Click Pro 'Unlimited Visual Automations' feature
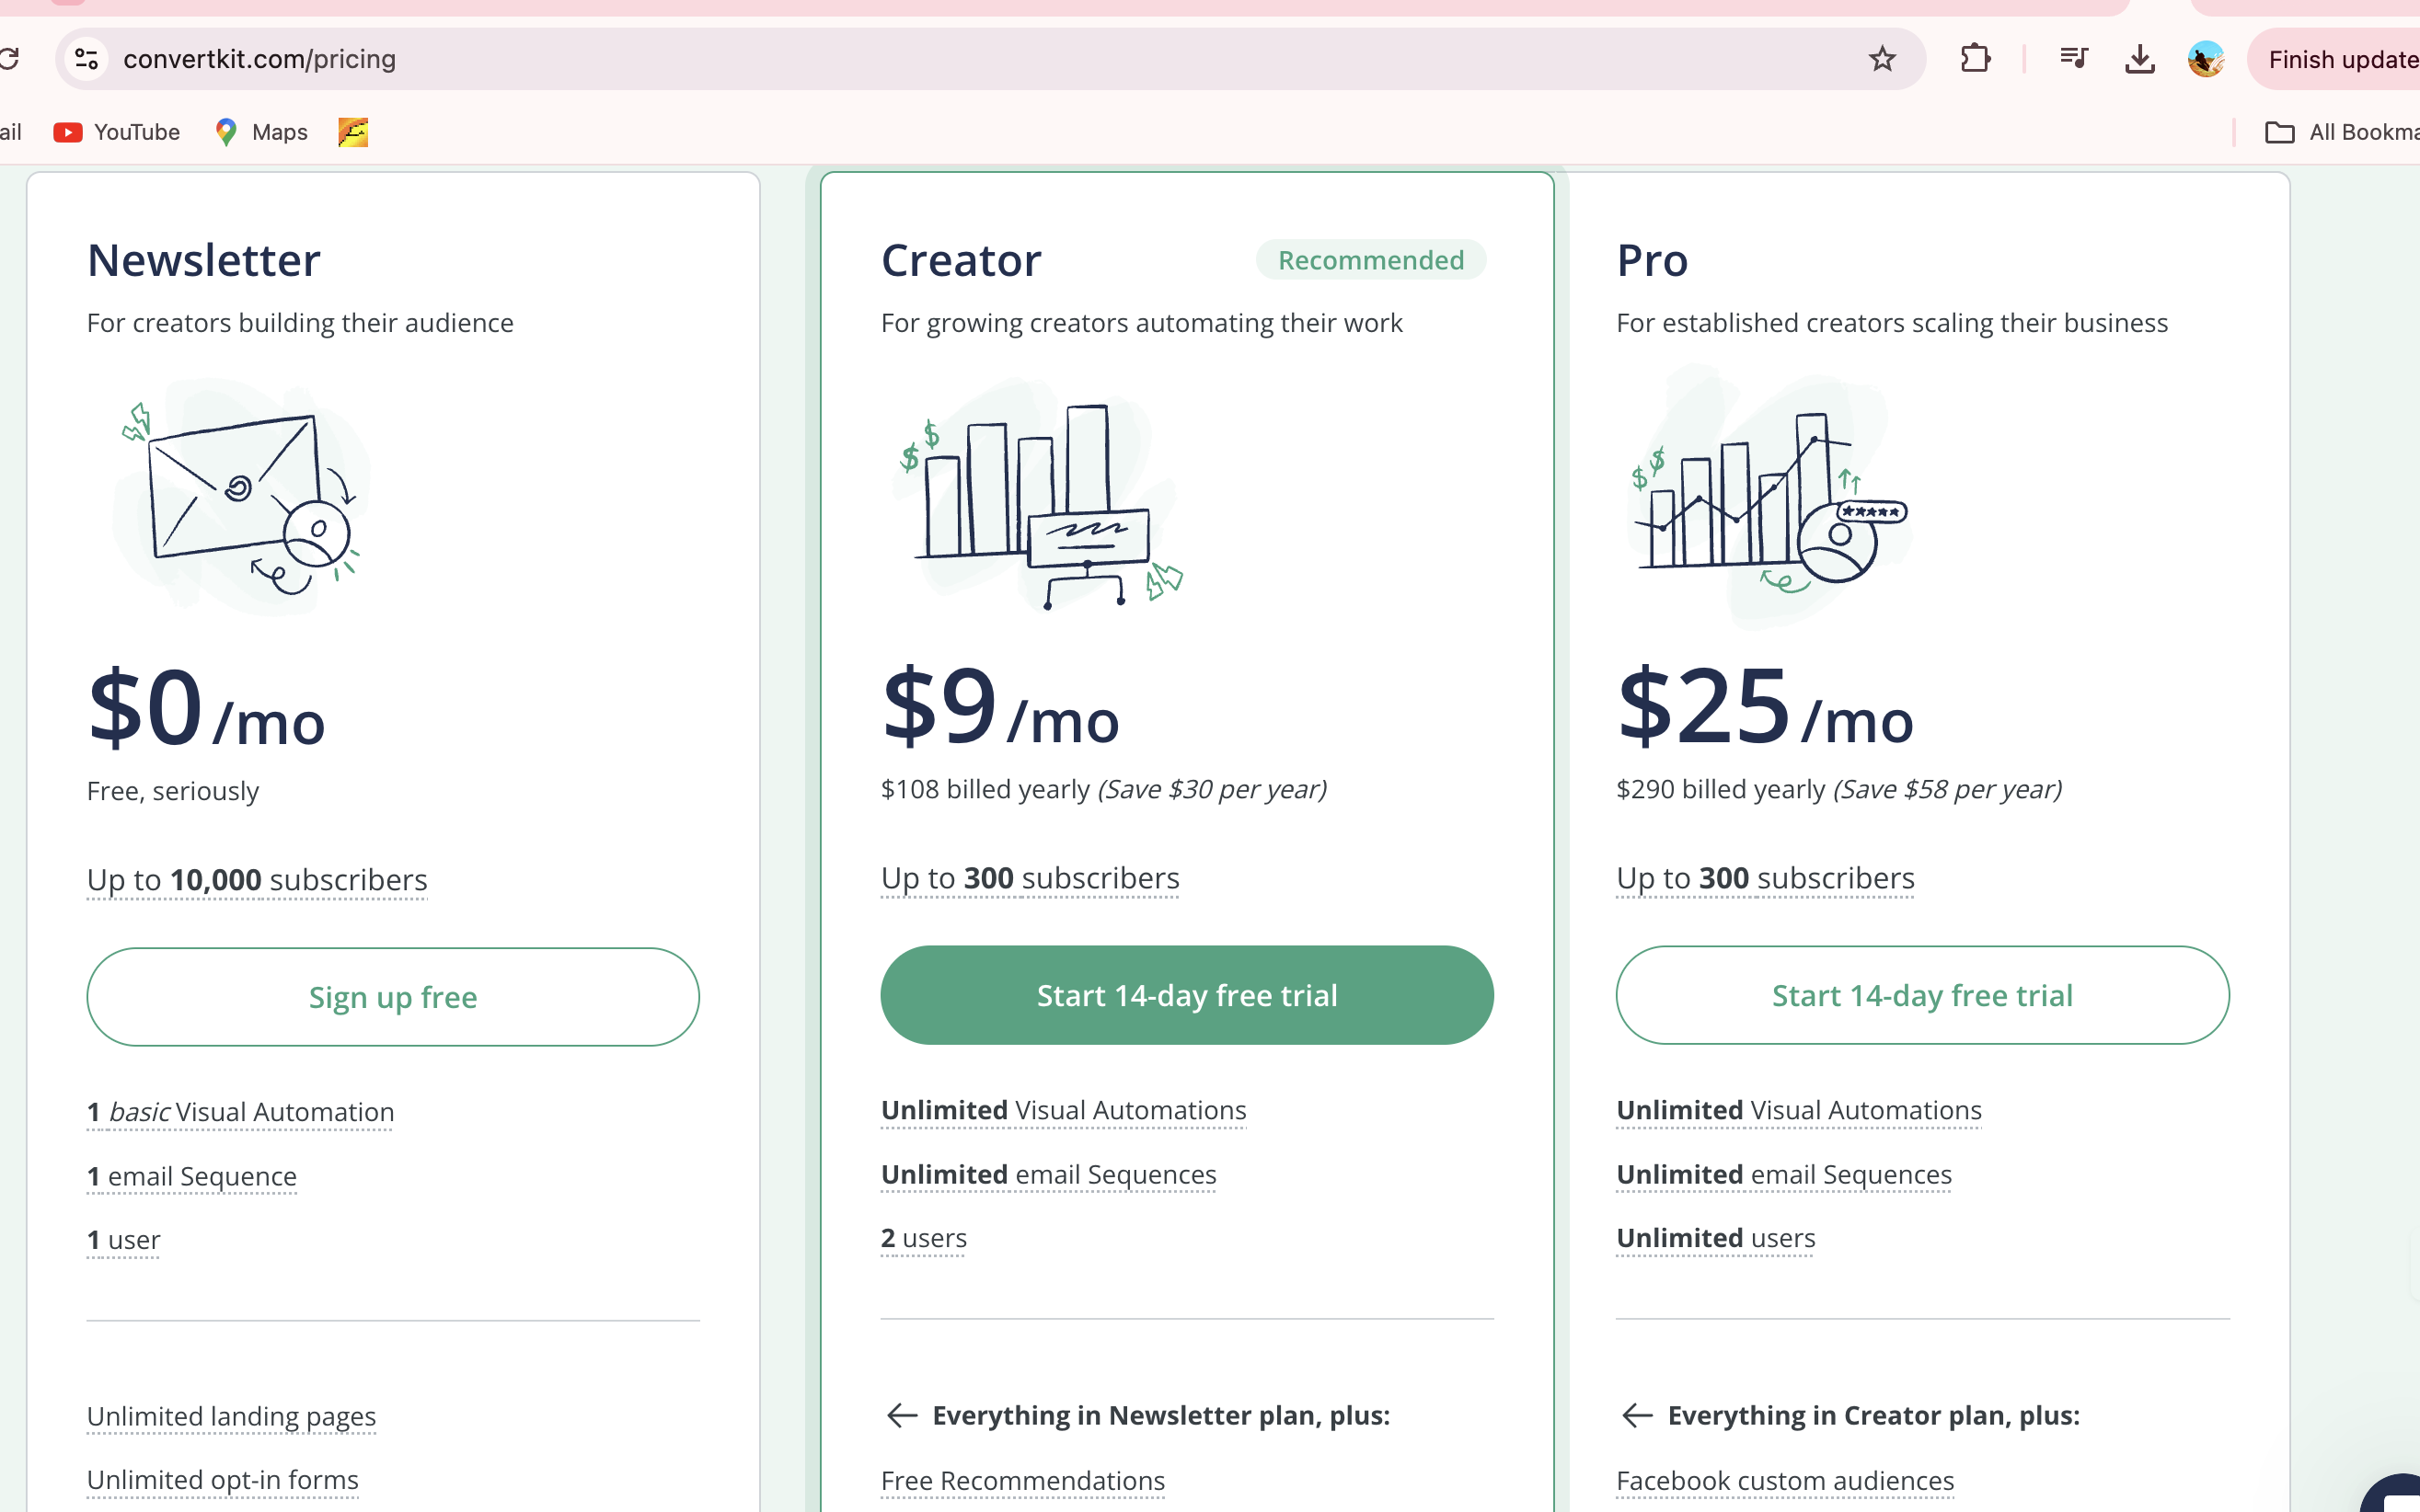This screenshot has height=1512, width=2420. point(1799,1110)
